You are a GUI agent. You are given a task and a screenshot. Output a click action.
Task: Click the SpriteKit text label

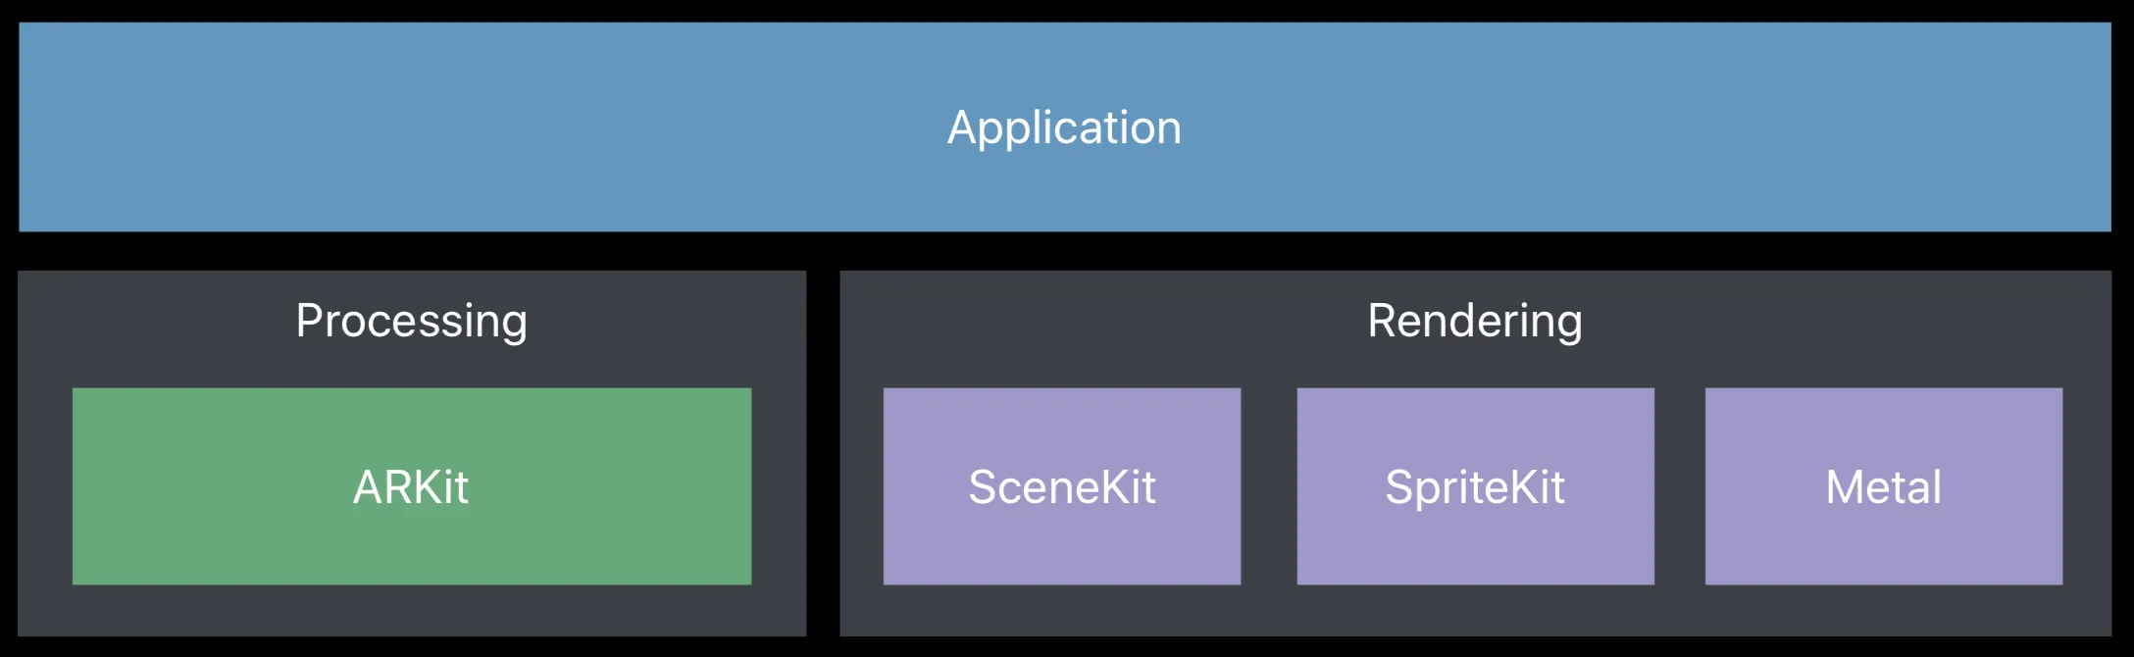tap(1475, 487)
